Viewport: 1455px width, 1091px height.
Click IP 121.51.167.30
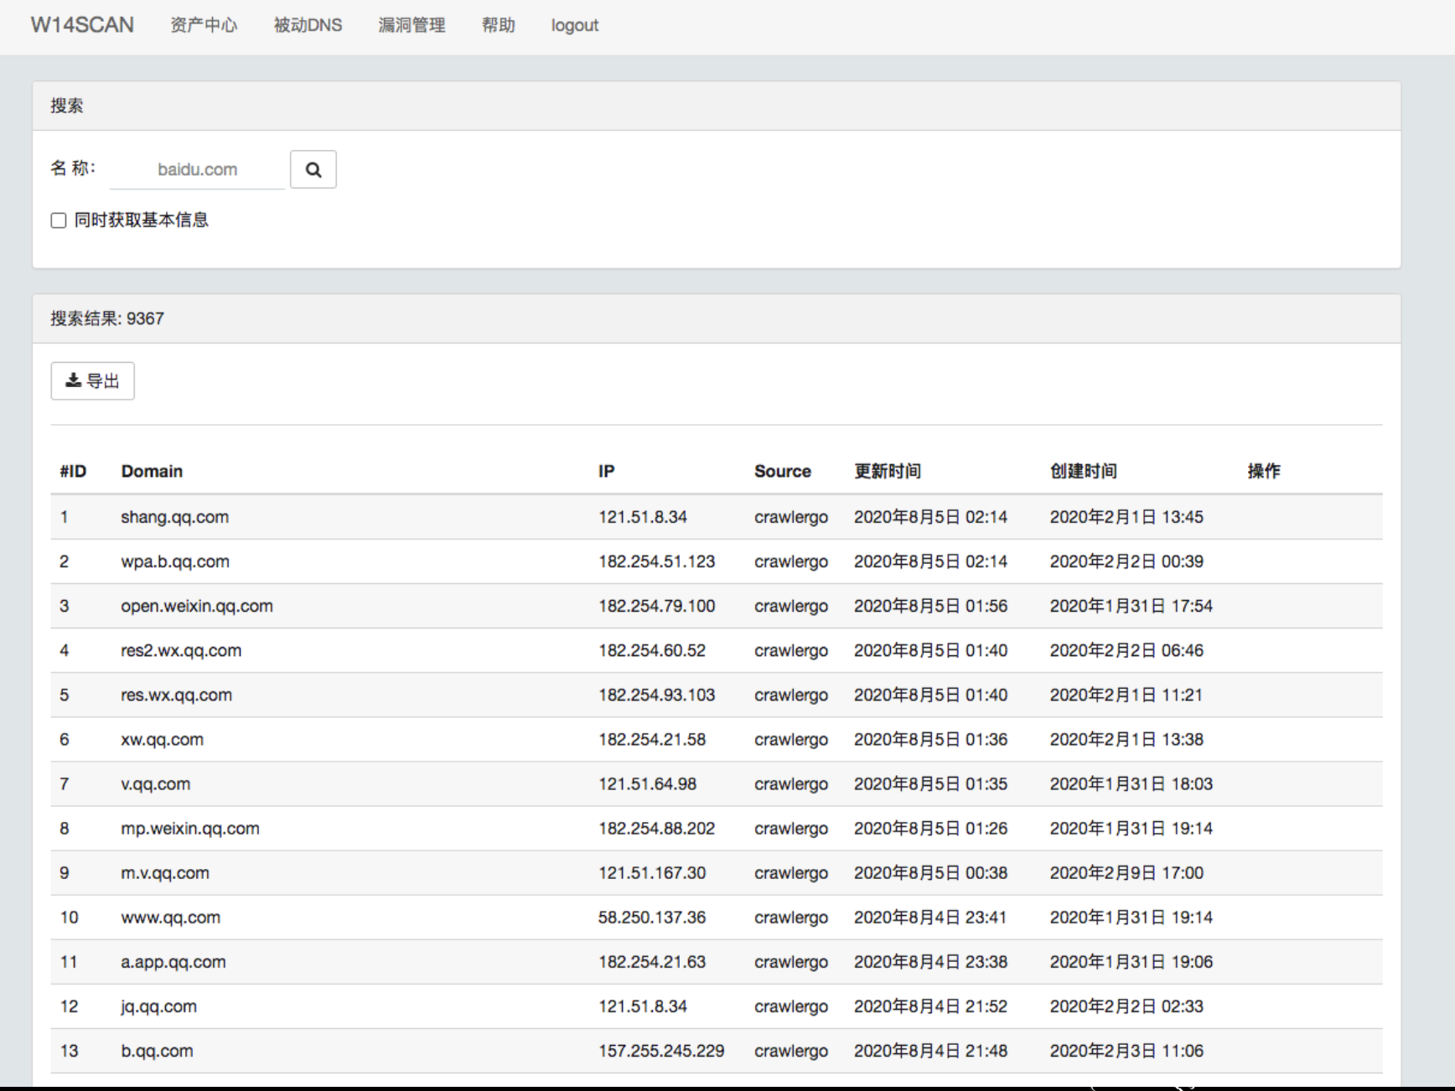point(652,872)
